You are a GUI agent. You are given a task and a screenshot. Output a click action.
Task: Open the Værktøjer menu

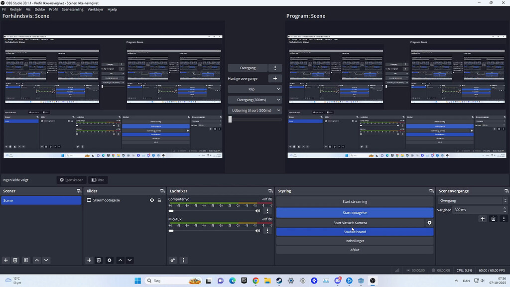[x=95, y=9]
